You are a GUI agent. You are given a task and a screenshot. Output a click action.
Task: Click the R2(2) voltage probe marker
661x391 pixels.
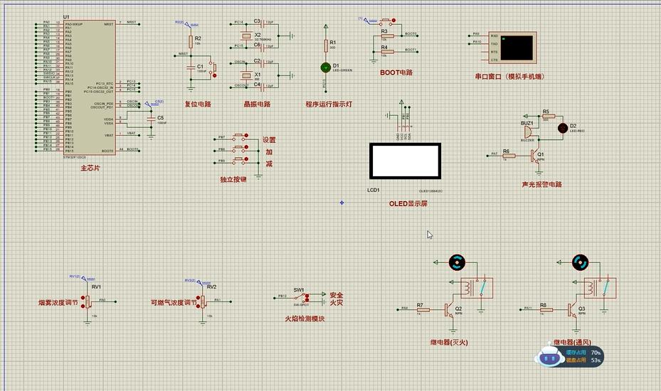pyautogui.click(x=186, y=23)
